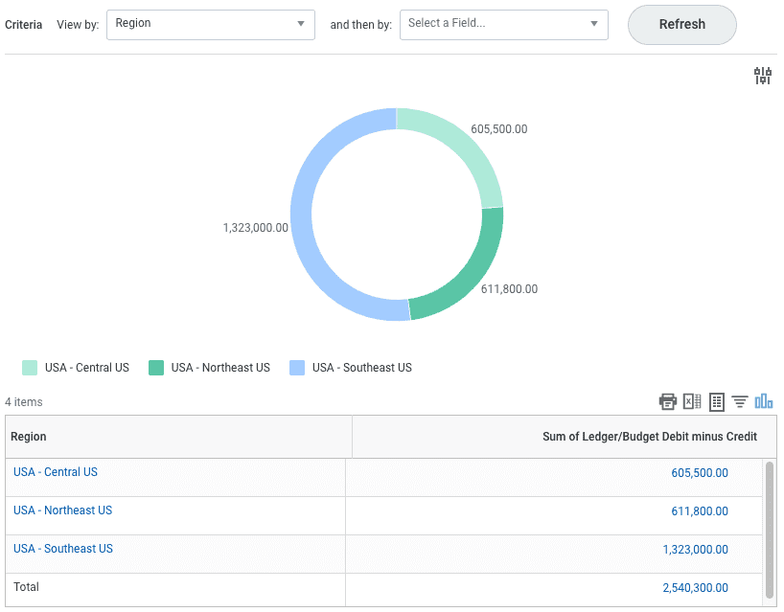Click the print icon above table

[667, 401]
